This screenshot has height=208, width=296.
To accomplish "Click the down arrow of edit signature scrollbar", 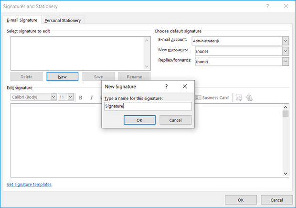I will [x=285, y=174].
